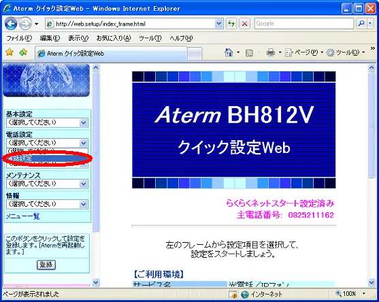Go to the home page via house icon
Screen dimensions: 379x302
229,52
